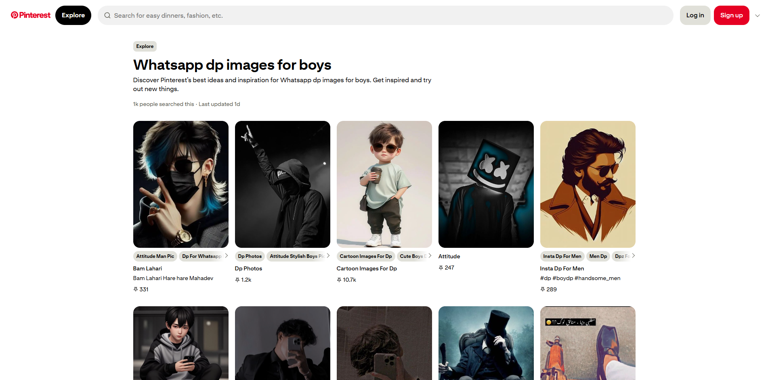Screen dimensions: 768x380
Task: Open the Cartoon Images For Dp chip
Action: pos(365,256)
